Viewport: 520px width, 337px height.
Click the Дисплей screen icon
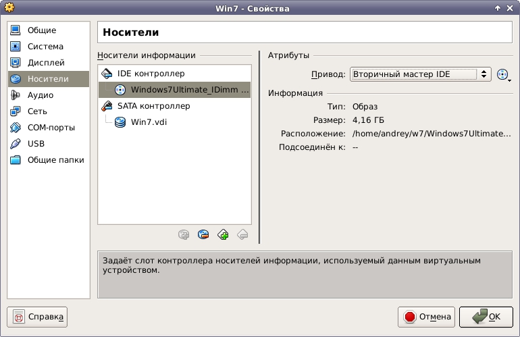click(16, 63)
